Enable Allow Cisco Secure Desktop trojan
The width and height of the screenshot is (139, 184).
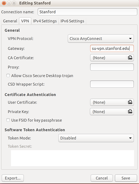coord(8,76)
